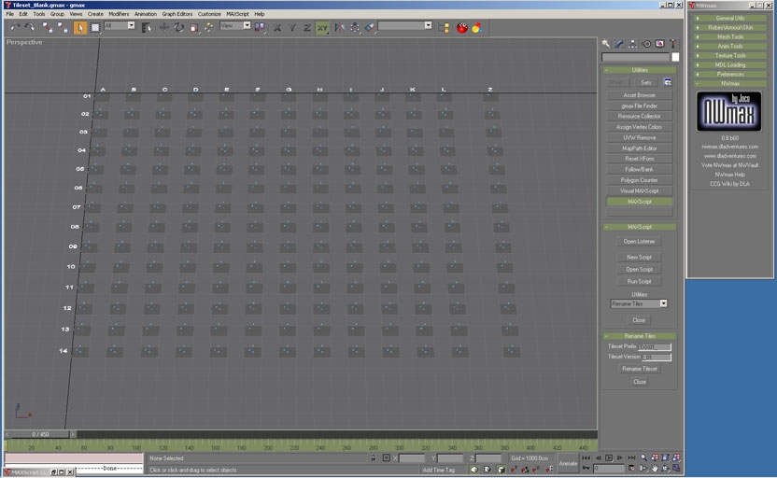
Task: Open the Create command panel tab
Action: [x=606, y=44]
